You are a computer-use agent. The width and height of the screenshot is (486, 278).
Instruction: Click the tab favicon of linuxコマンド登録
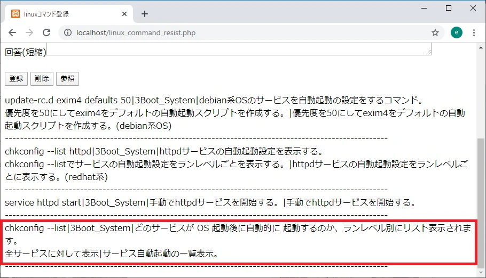click(15, 14)
